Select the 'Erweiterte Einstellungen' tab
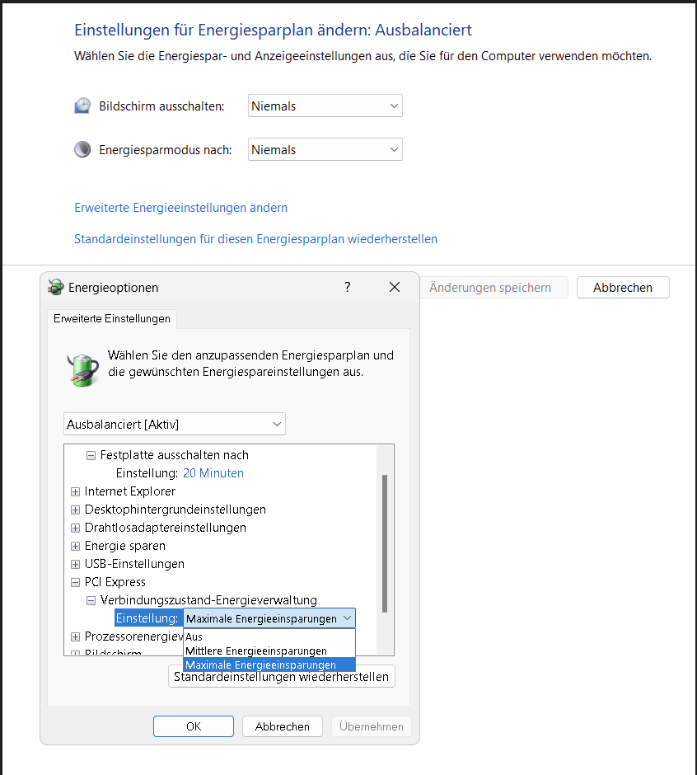Image resolution: width=697 pixels, height=775 pixels. tap(112, 319)
